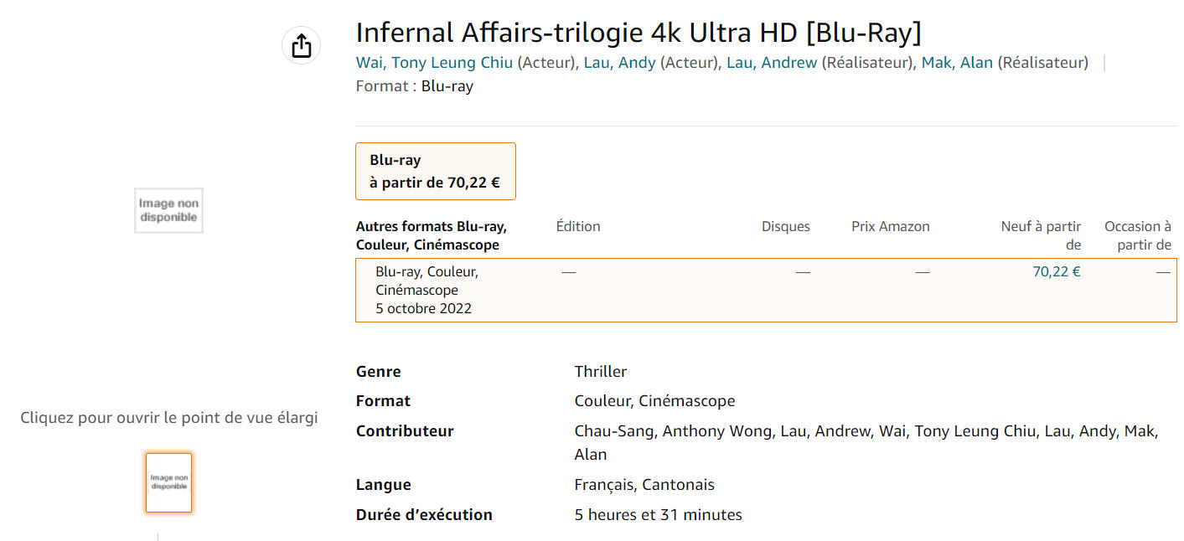Open the Lau, Andy (Acteur) link

(x=619, y=63)
